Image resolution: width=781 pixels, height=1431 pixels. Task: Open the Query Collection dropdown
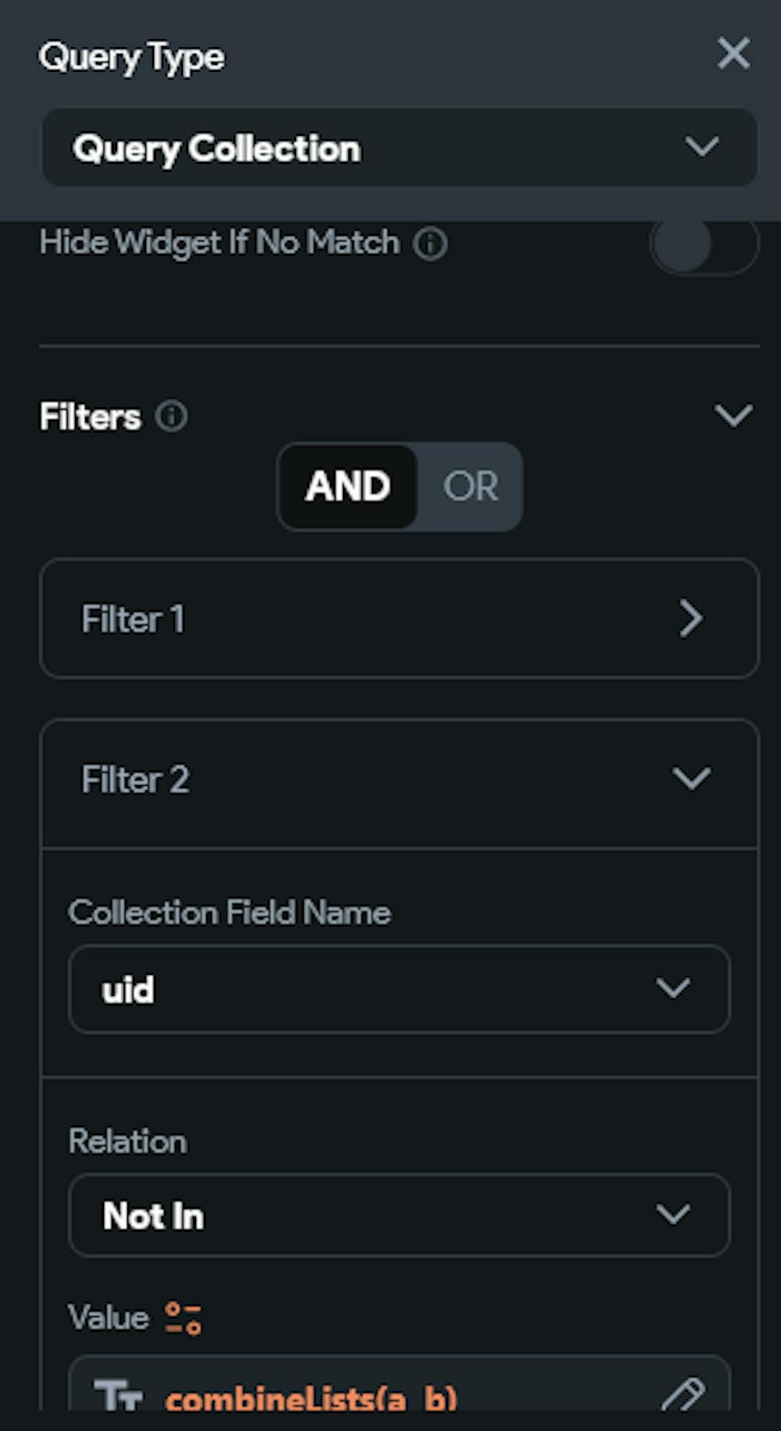click(398, 148)
